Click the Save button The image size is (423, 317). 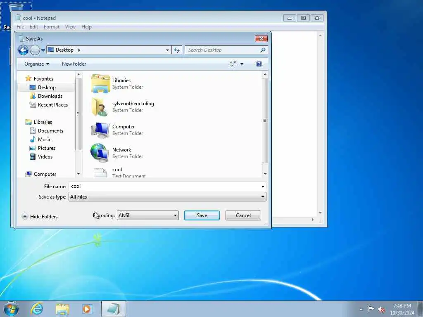[202, 215]
